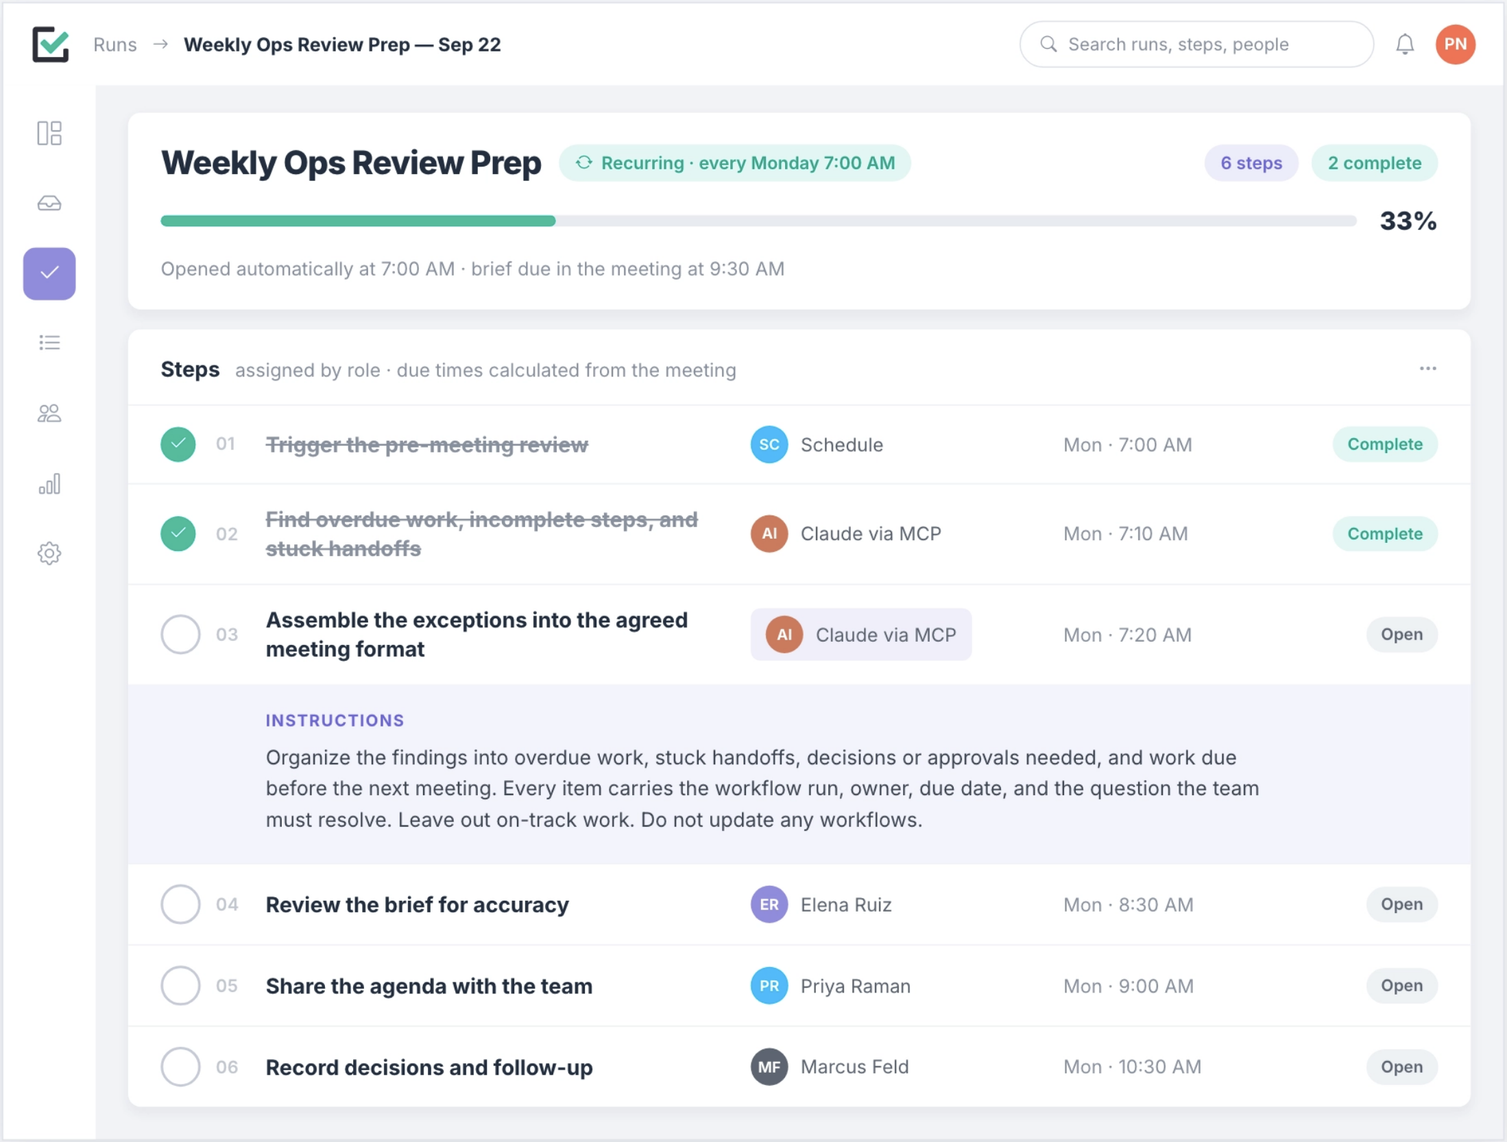Click the 33% progress value

(x=1408, y=221)
